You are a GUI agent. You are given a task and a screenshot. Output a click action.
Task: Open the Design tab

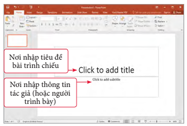point(40,13)
